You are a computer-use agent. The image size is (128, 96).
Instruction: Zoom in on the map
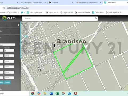point(25,28)
